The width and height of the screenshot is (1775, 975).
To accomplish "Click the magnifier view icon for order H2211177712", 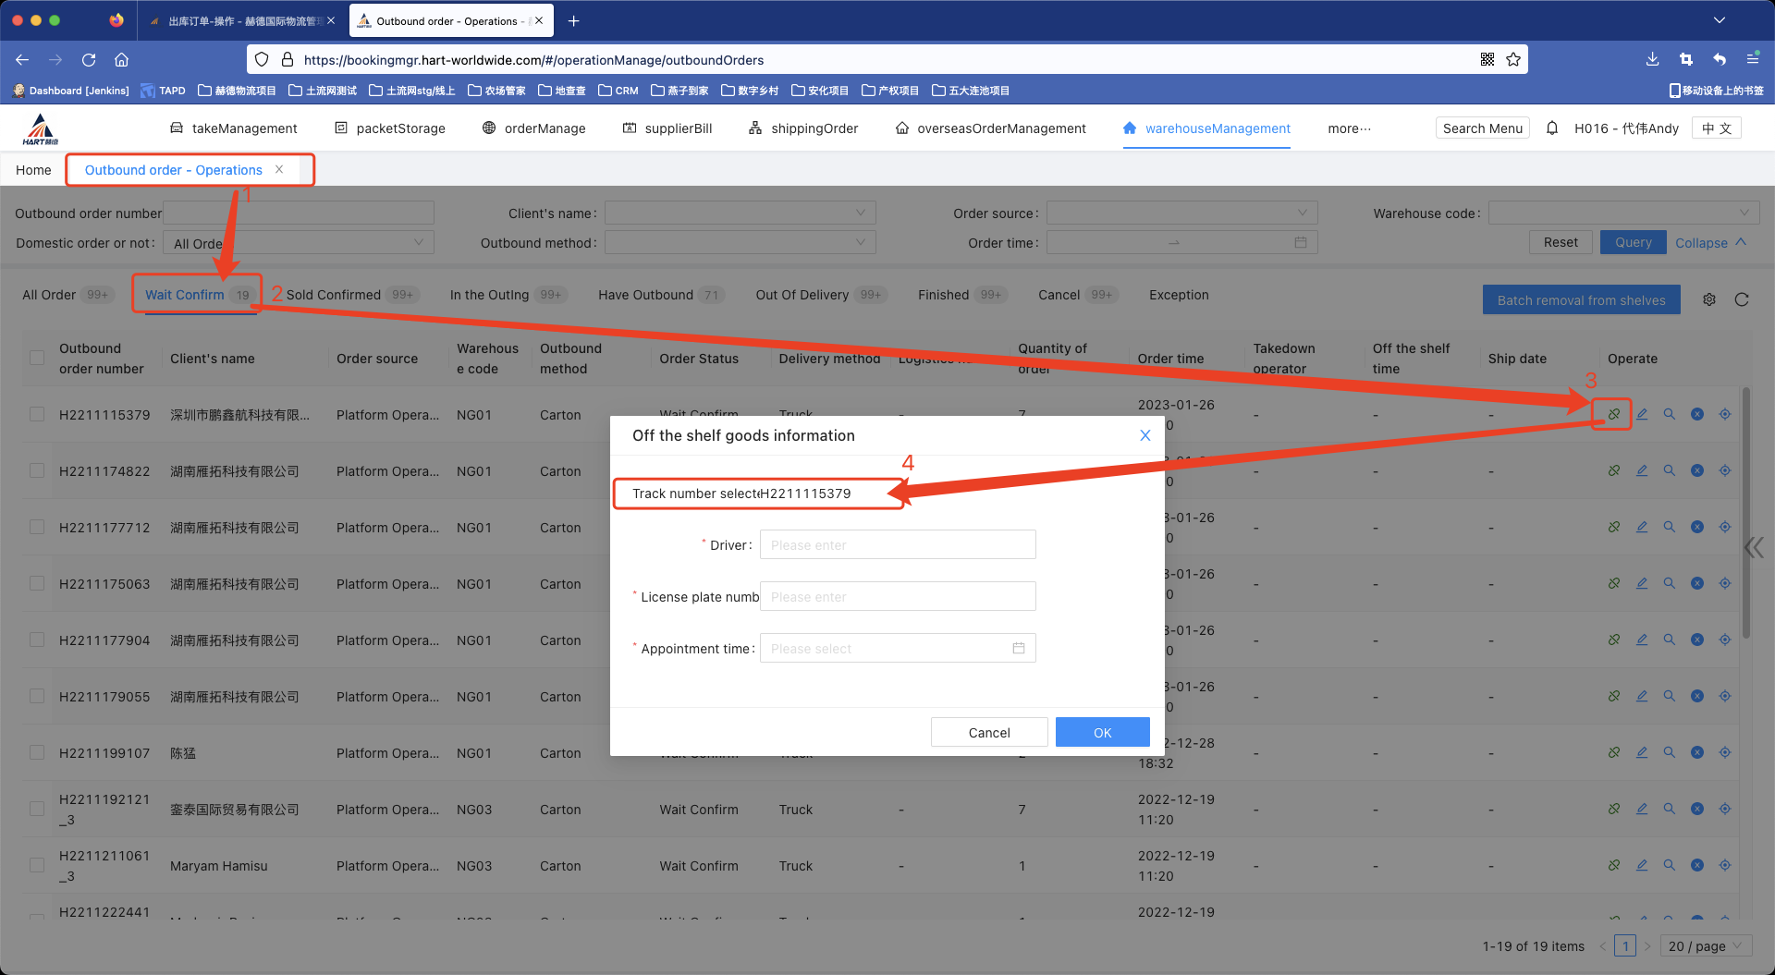I will coord(1670,527).
